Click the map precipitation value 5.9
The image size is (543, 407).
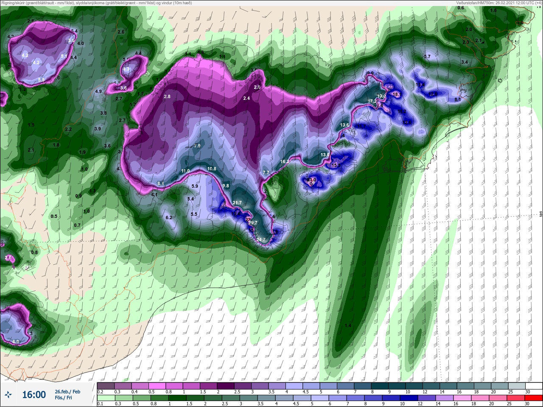pyautogui.click(x=195, y=186)
